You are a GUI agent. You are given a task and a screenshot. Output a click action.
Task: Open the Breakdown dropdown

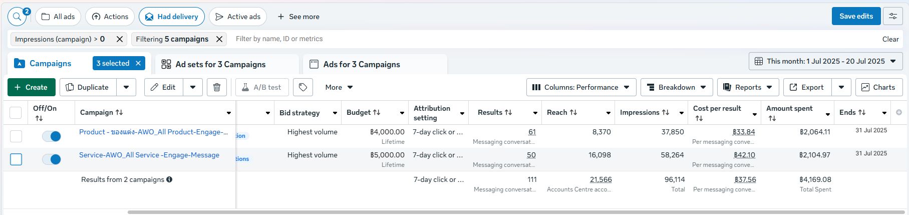(x=676, y=87)
